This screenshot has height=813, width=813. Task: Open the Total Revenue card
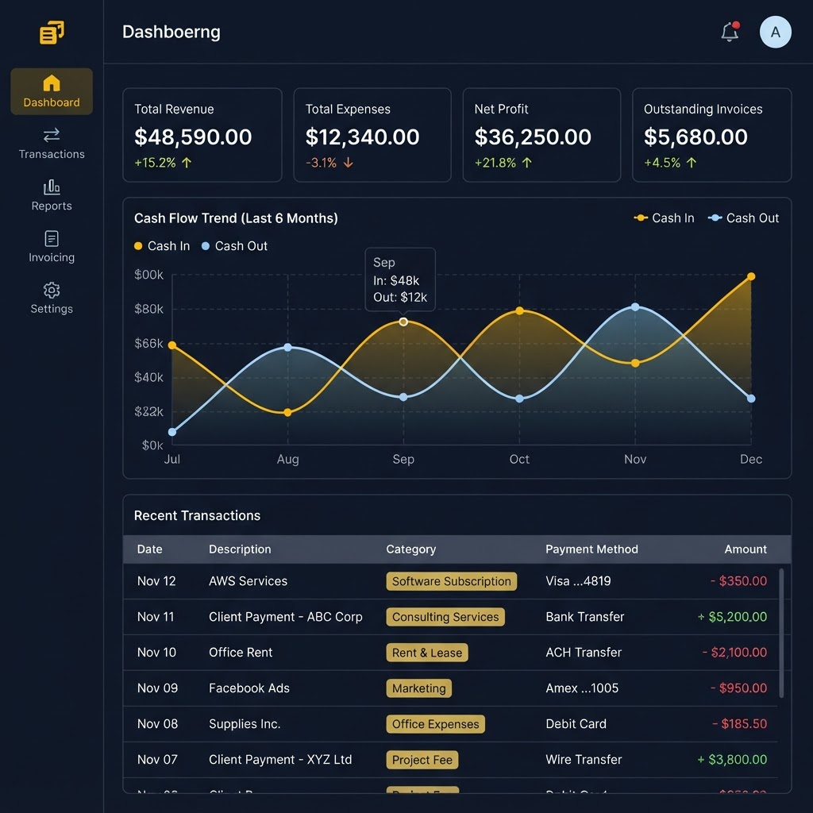tap(202, 135)
